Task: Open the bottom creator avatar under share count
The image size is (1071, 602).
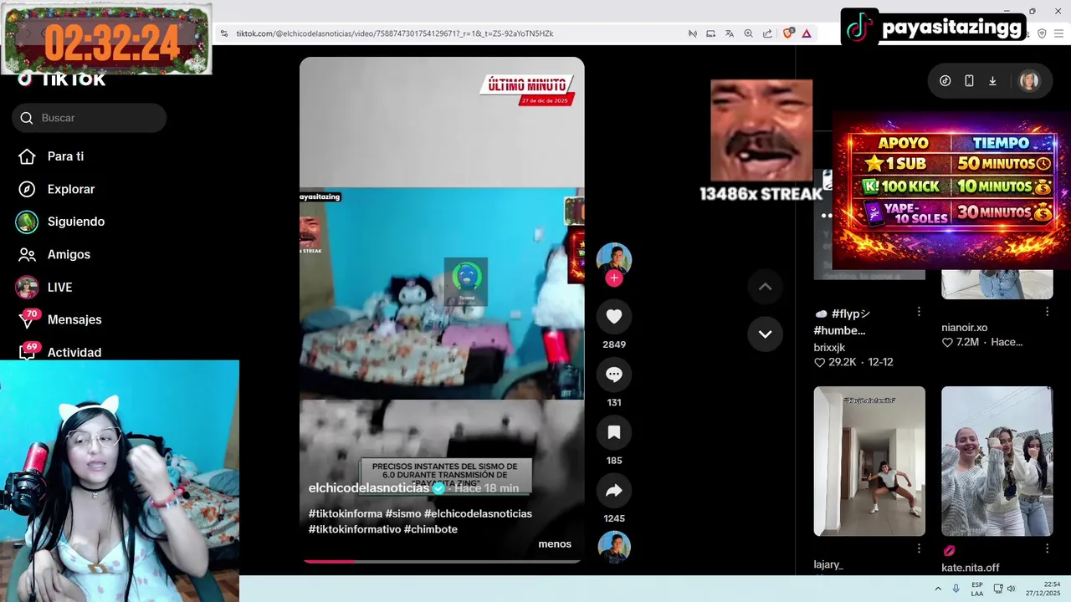Action: coord(613,547)
